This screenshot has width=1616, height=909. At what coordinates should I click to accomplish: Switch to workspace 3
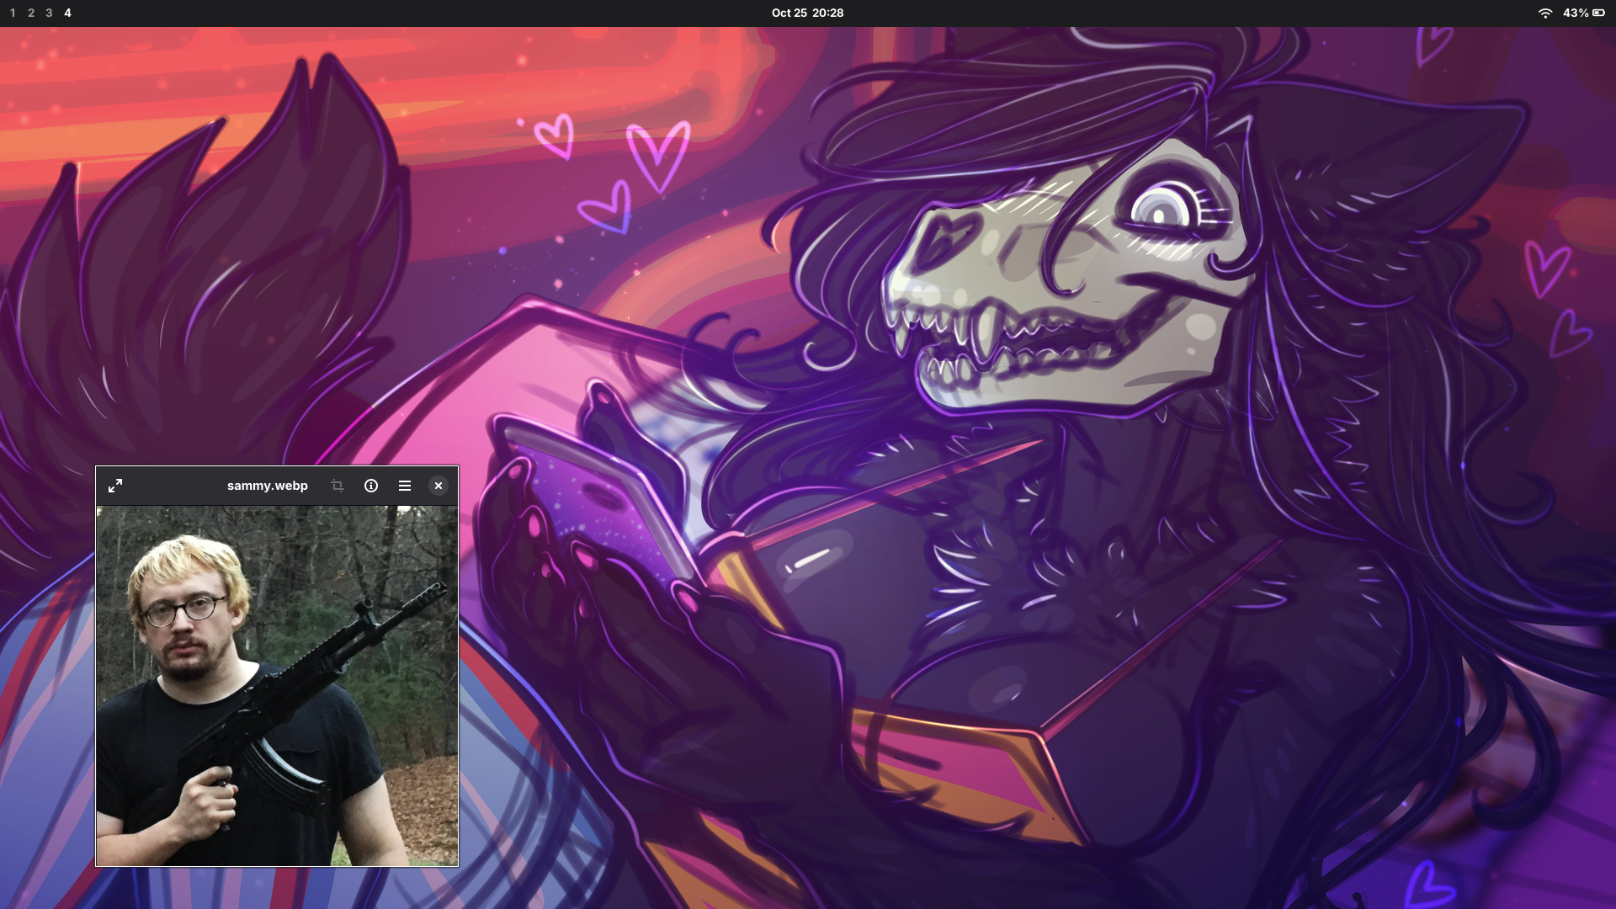point(49,13)
